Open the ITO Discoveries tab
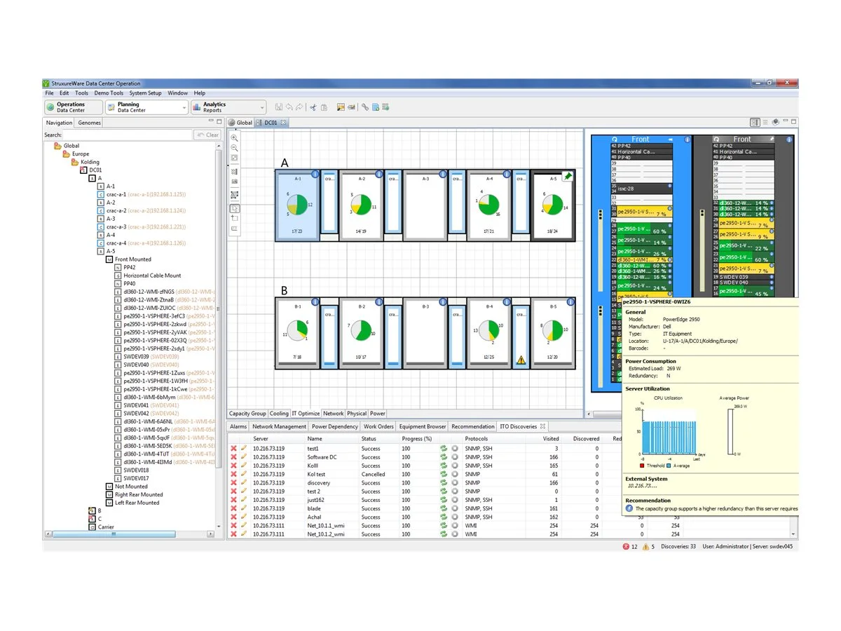 pyautogui.click(x=516, y=426)
